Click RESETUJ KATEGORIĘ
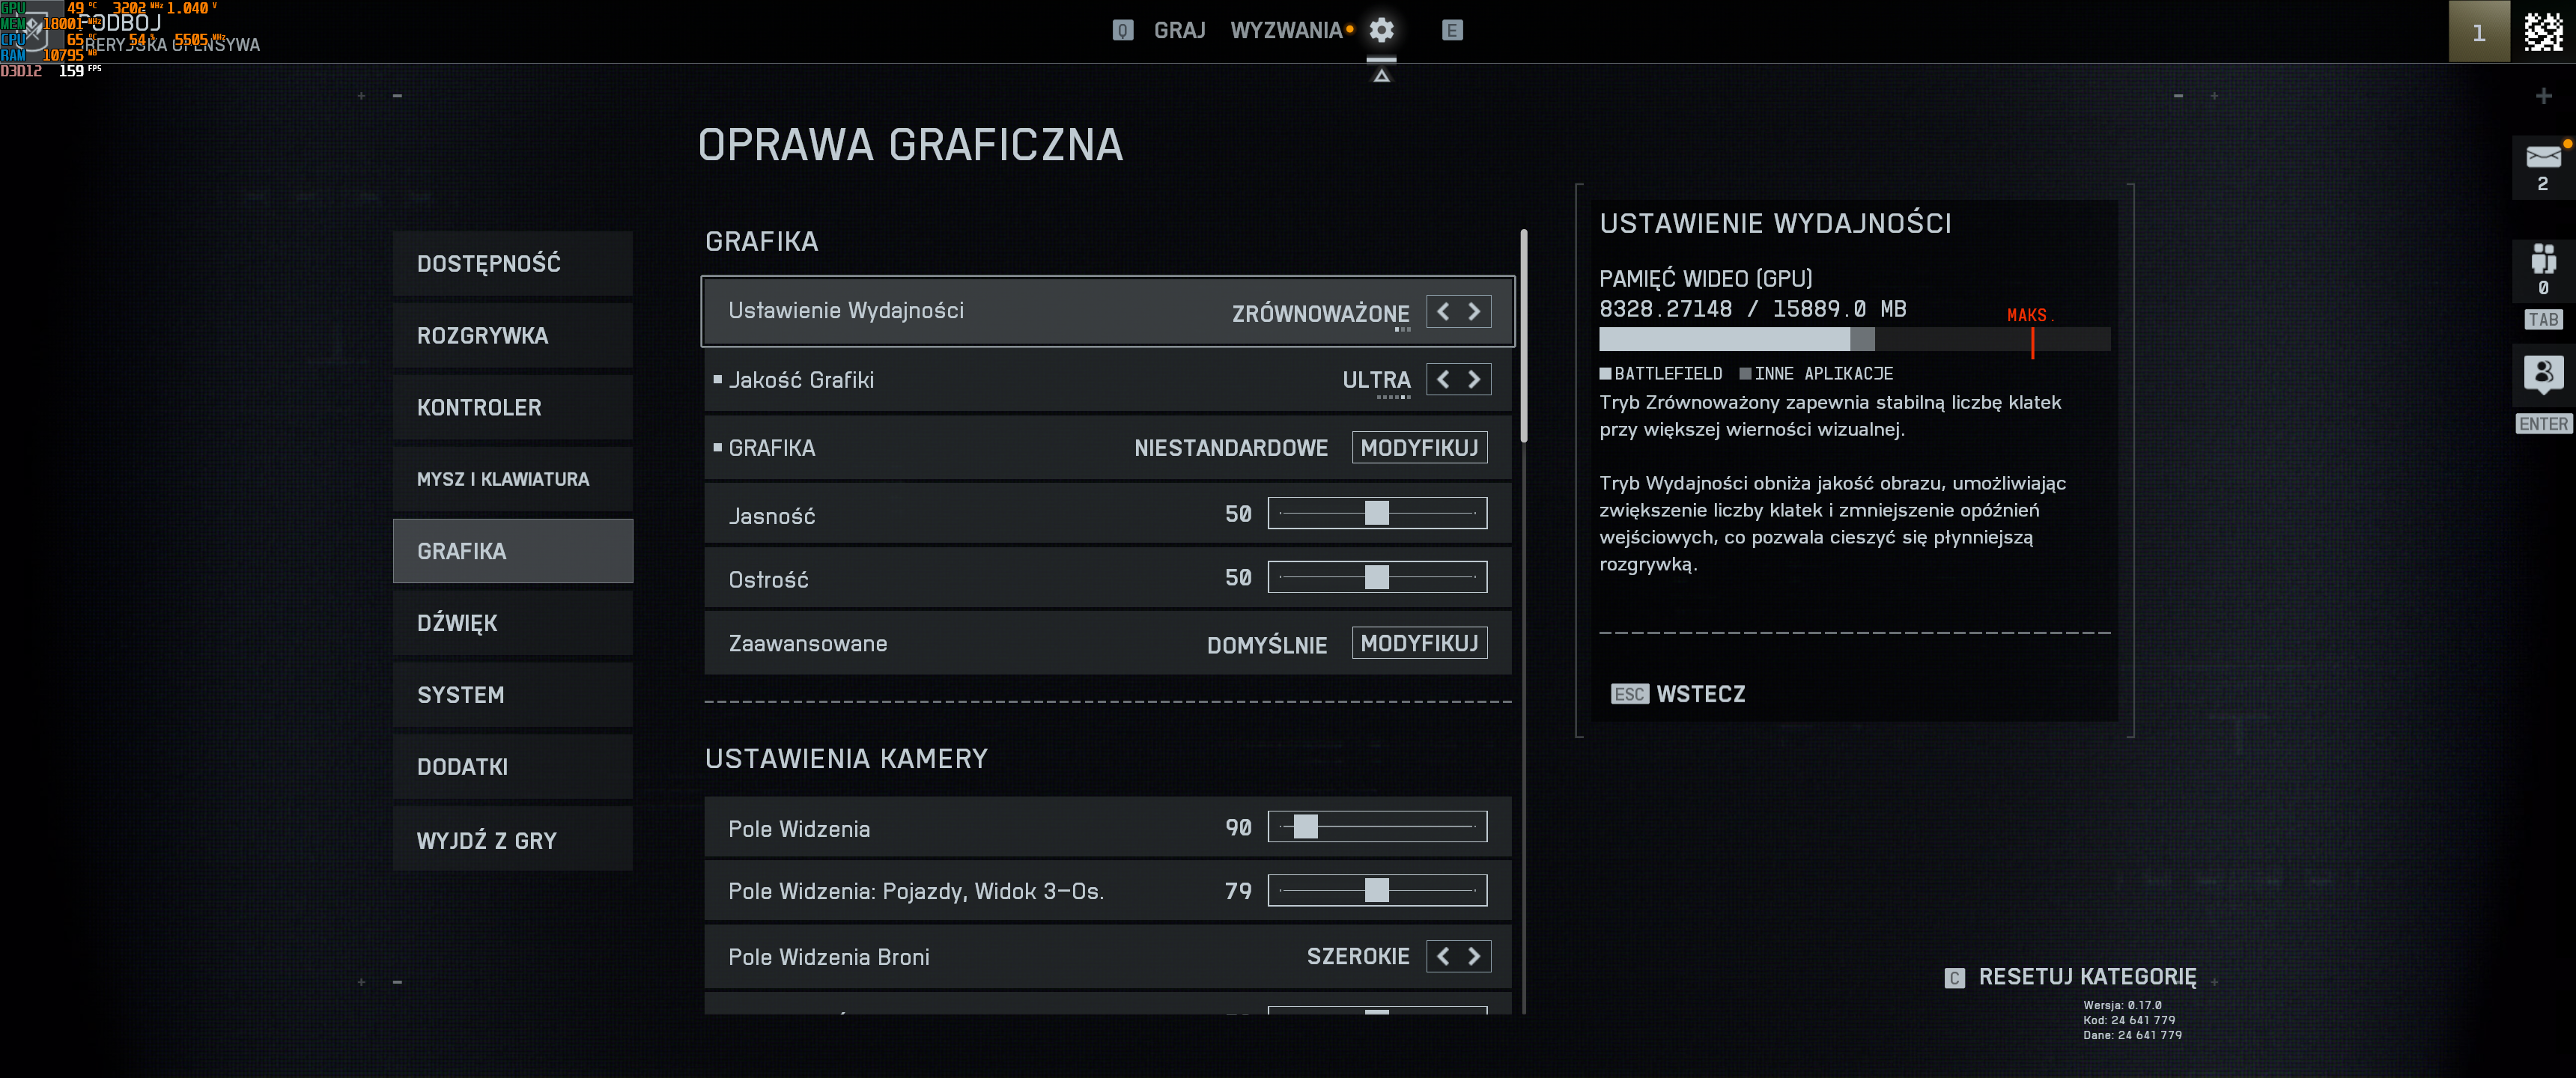This screenshot has height=1078, width=2576. pos(2086,977)
